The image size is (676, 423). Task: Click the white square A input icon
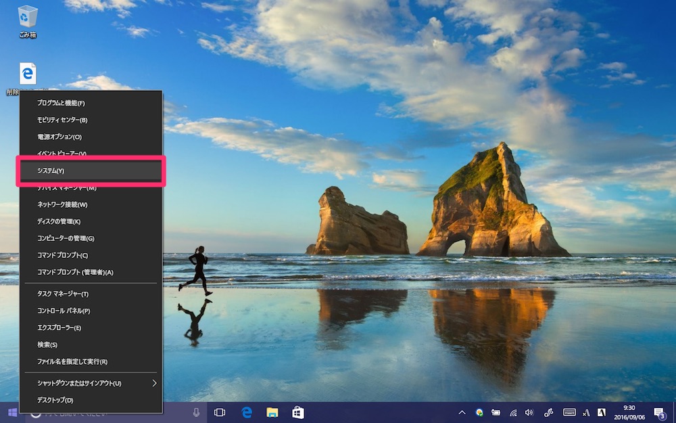[x=602, y=413]
